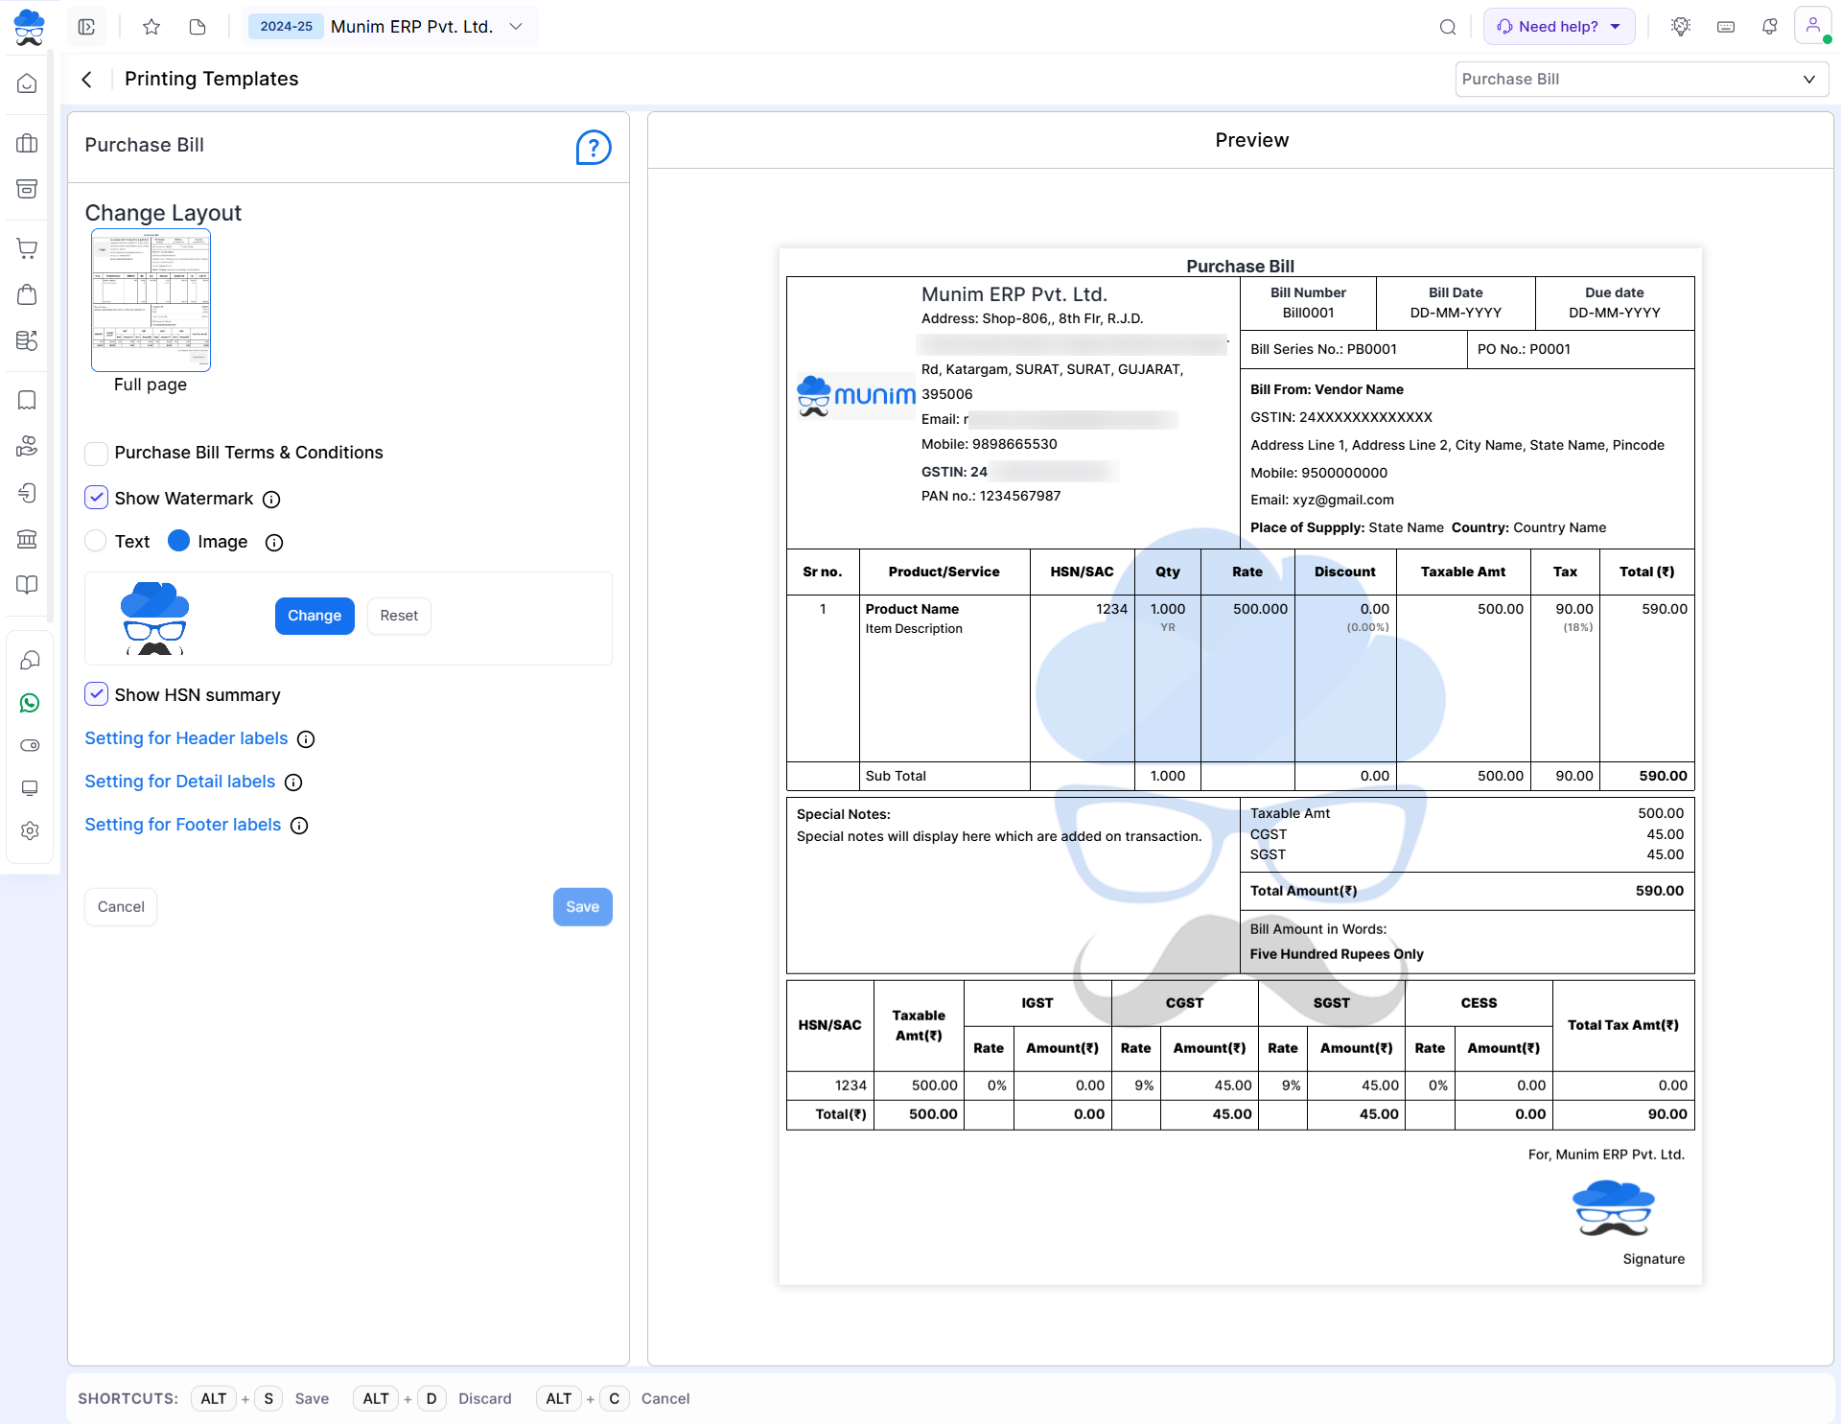Uncheck the Show Watermark checkbox
Image resolution: width=1841 pixels, height=1425 pixels.
pos(96,498)
